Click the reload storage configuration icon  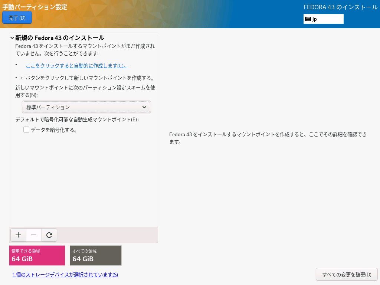(49, 235)
